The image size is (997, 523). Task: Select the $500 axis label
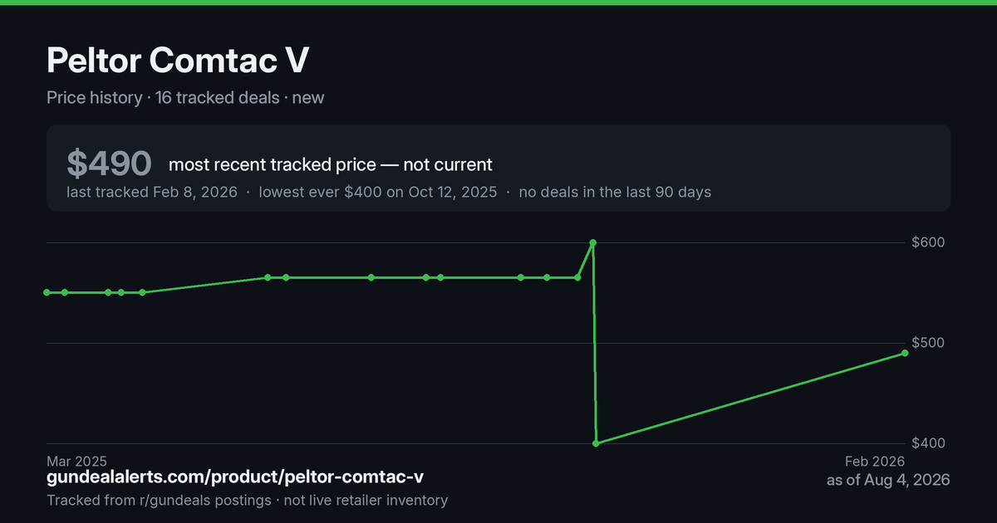click(x=928, y=343)
